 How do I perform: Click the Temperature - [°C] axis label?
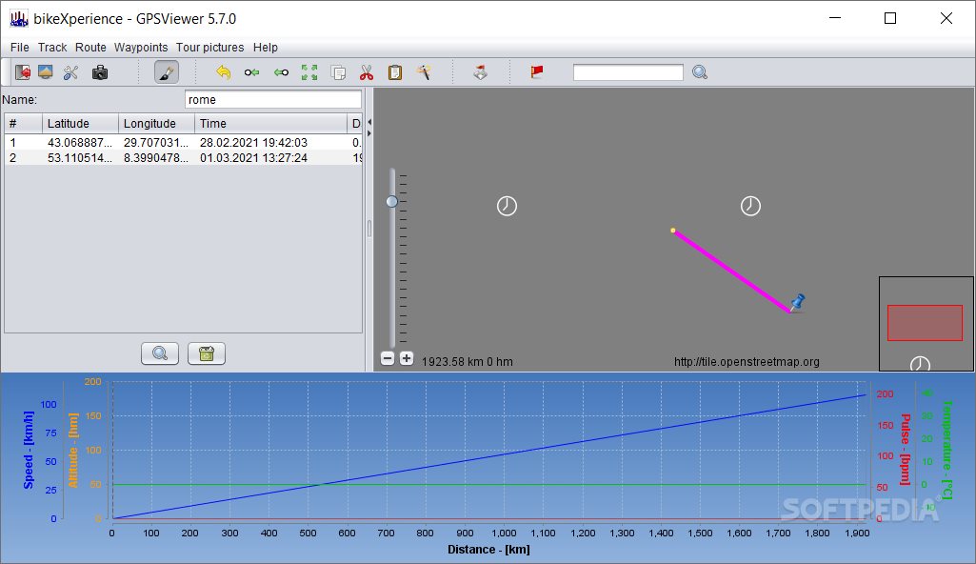tap(947, 450)
